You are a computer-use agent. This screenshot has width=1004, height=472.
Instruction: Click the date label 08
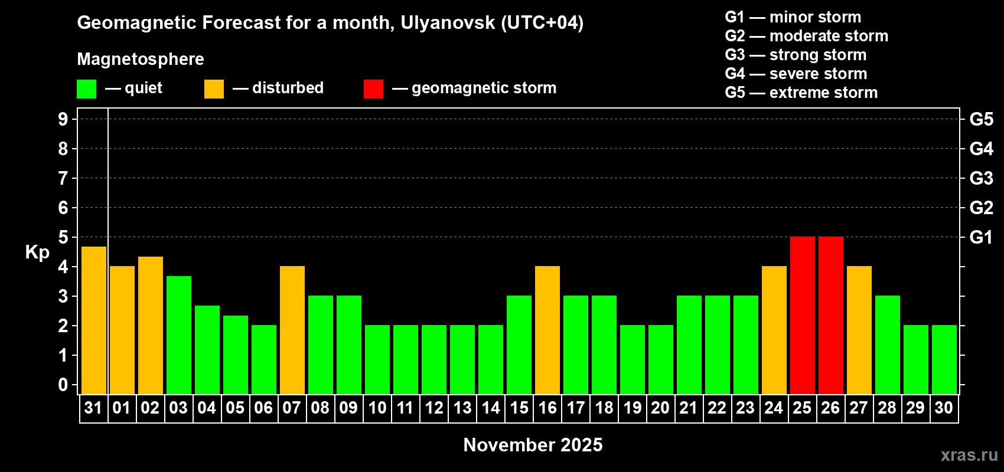320,408
